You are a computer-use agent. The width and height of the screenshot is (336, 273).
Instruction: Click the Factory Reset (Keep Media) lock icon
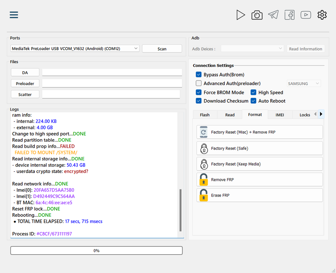click(204, 164)
